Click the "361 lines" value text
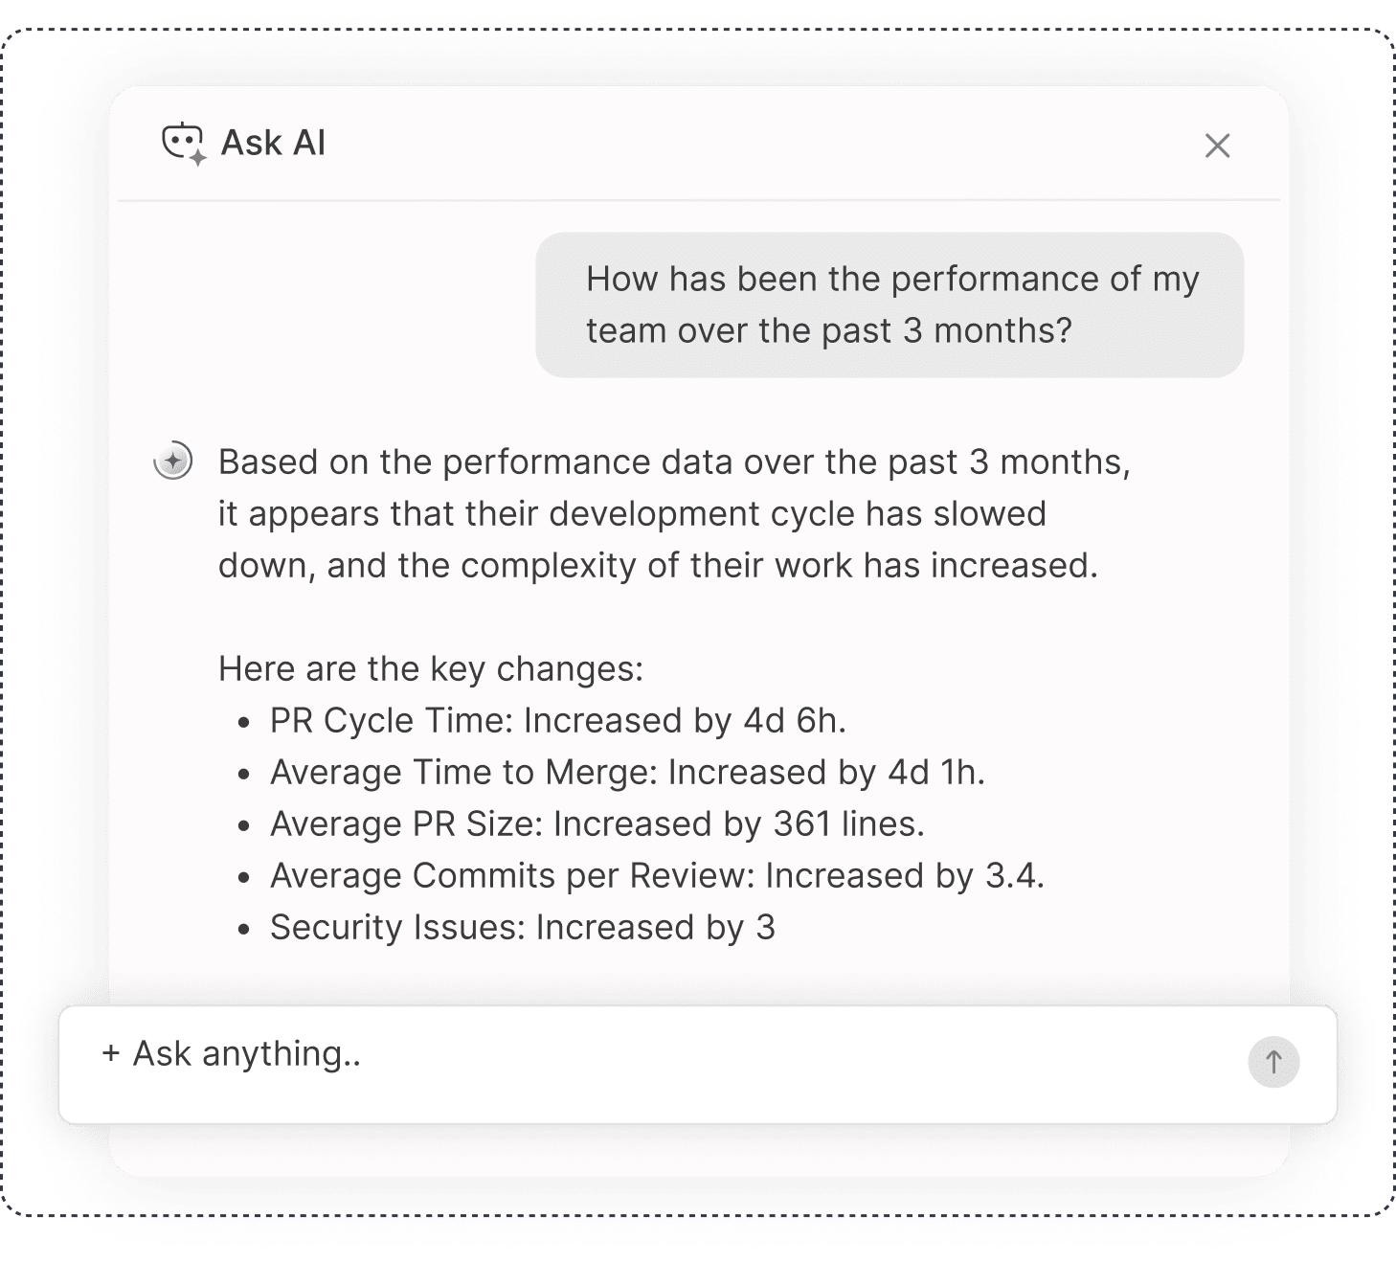The height and width of the screenshot is (1262, 1396). 846,823
